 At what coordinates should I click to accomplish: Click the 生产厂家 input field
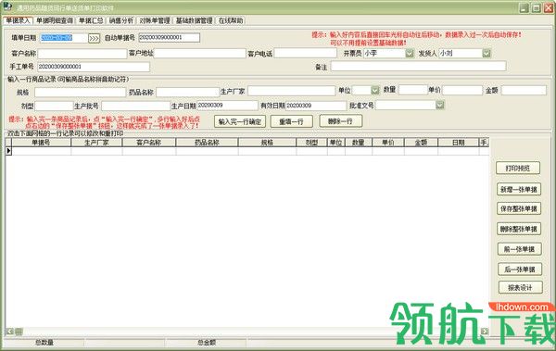pyautogui.click(x=292, y=91)
